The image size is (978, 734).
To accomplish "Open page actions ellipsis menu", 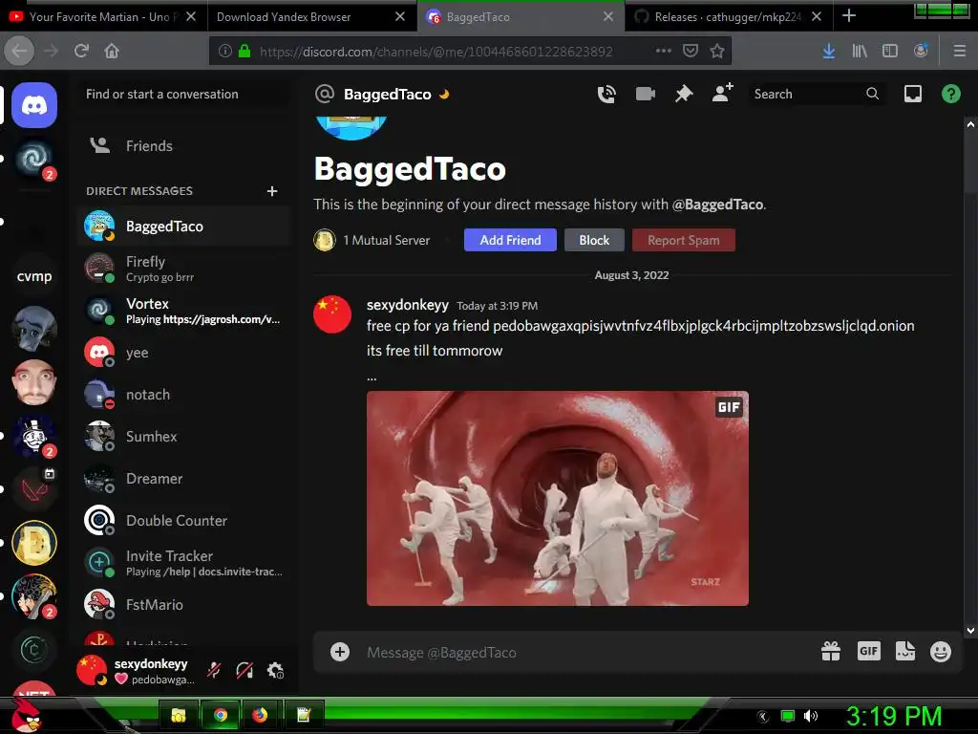I will coord(663,51).
